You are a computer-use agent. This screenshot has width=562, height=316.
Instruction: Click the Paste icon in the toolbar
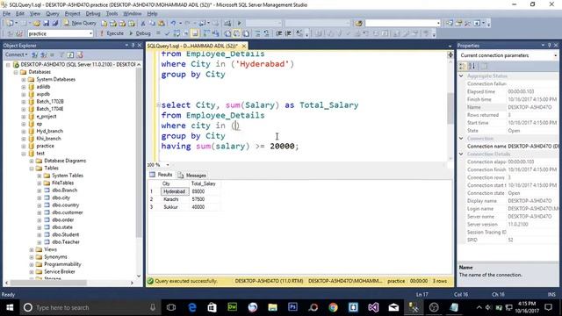click(162, 24)
